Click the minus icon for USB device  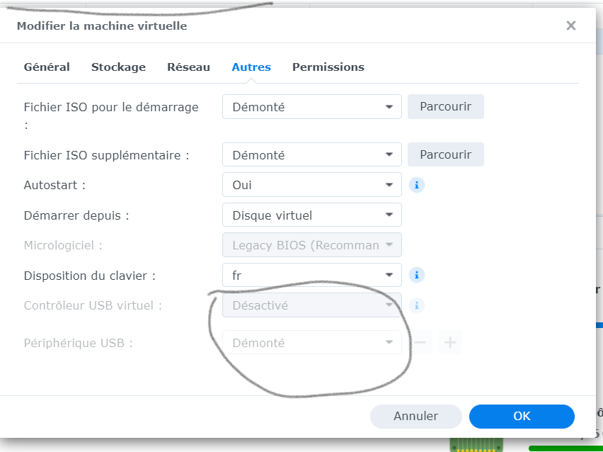click(420, 343)
